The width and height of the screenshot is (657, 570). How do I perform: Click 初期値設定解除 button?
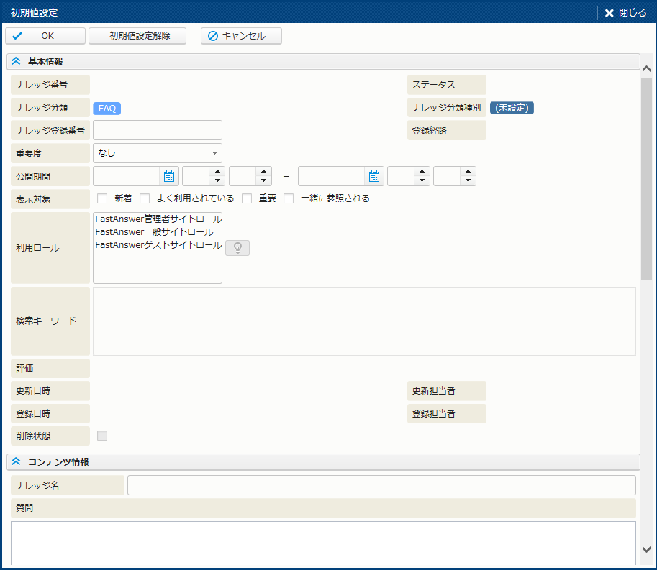coord(137,36)
